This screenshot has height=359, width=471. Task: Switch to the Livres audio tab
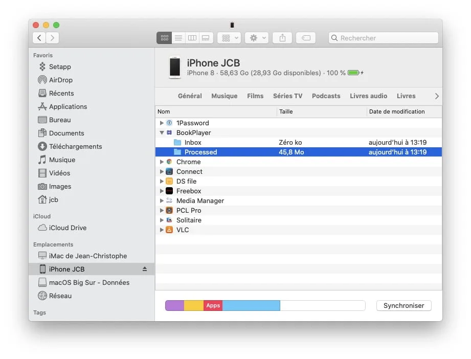click(x=369, y=96)
